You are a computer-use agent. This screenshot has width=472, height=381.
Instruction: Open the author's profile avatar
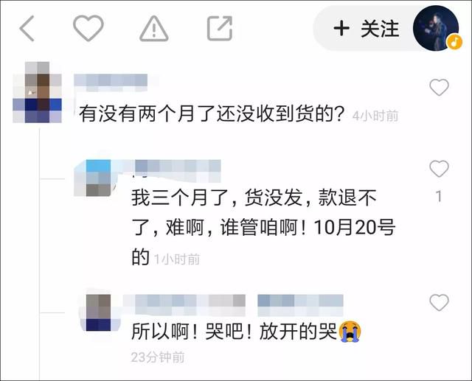(436, 28)
